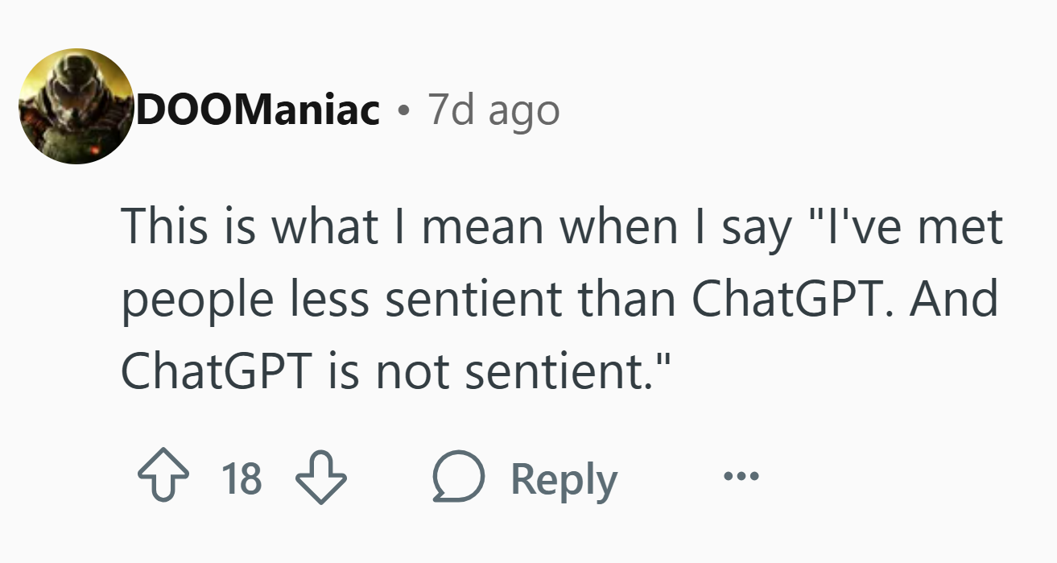Click the closing line 'ChatGPT is not sentient.'
Screen dimensions: 1057x563
[394, 370]
